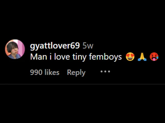Click the horizontal divider below the comment
Viewport: 165px width, 123px height.
[x=82, y=84]
